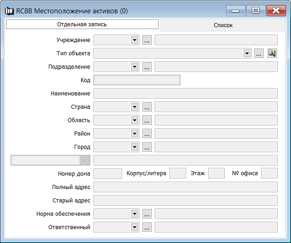
Task: Expand the Город dropdown
Action: [134, 147]
